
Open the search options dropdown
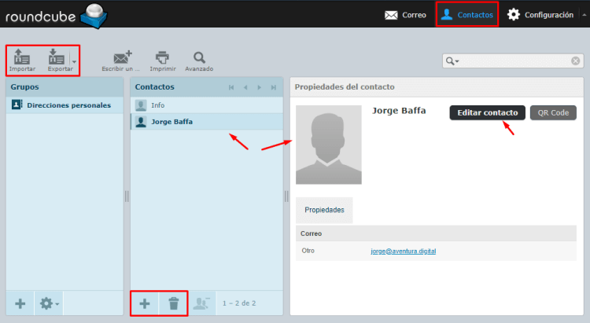click(452, 61)
